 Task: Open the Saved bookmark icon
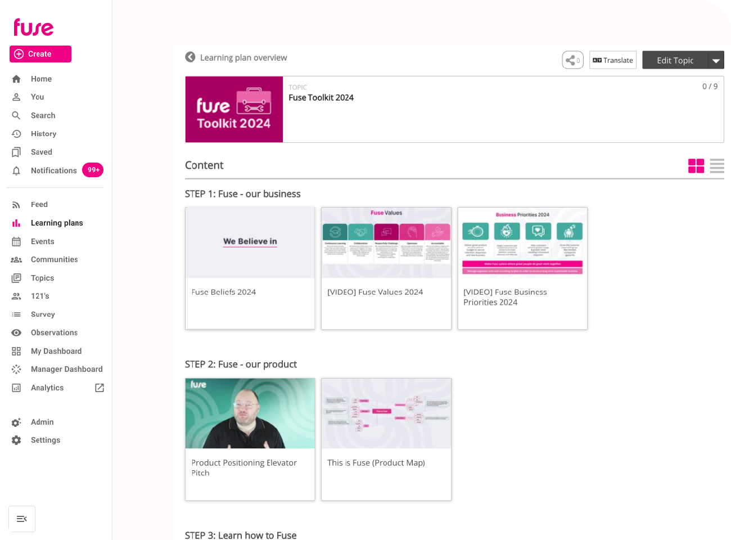pos(16,152)
